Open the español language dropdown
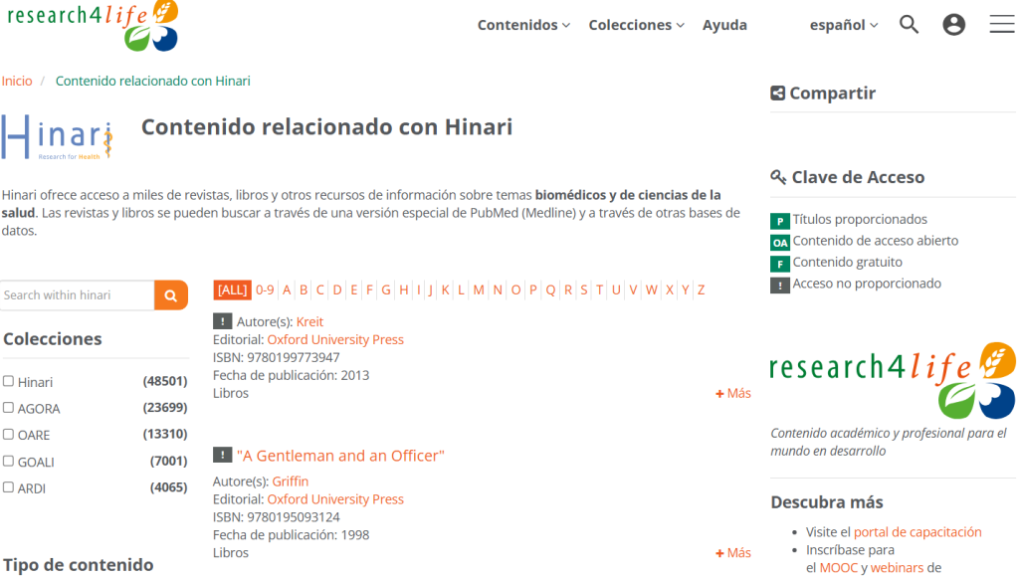This screenshot has height=578, width=1019. point(844,25)
